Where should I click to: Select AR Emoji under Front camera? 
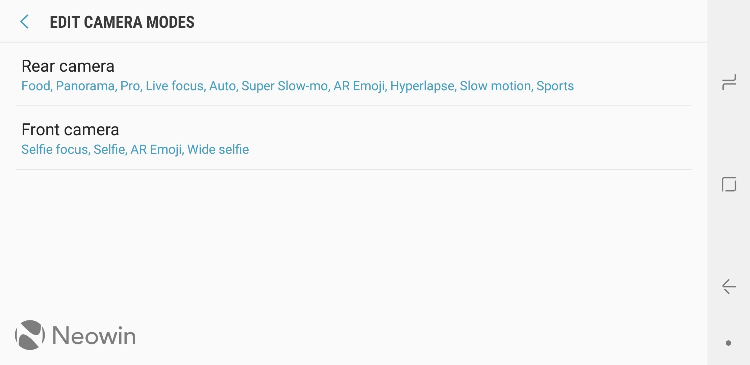tap(156, 150)
